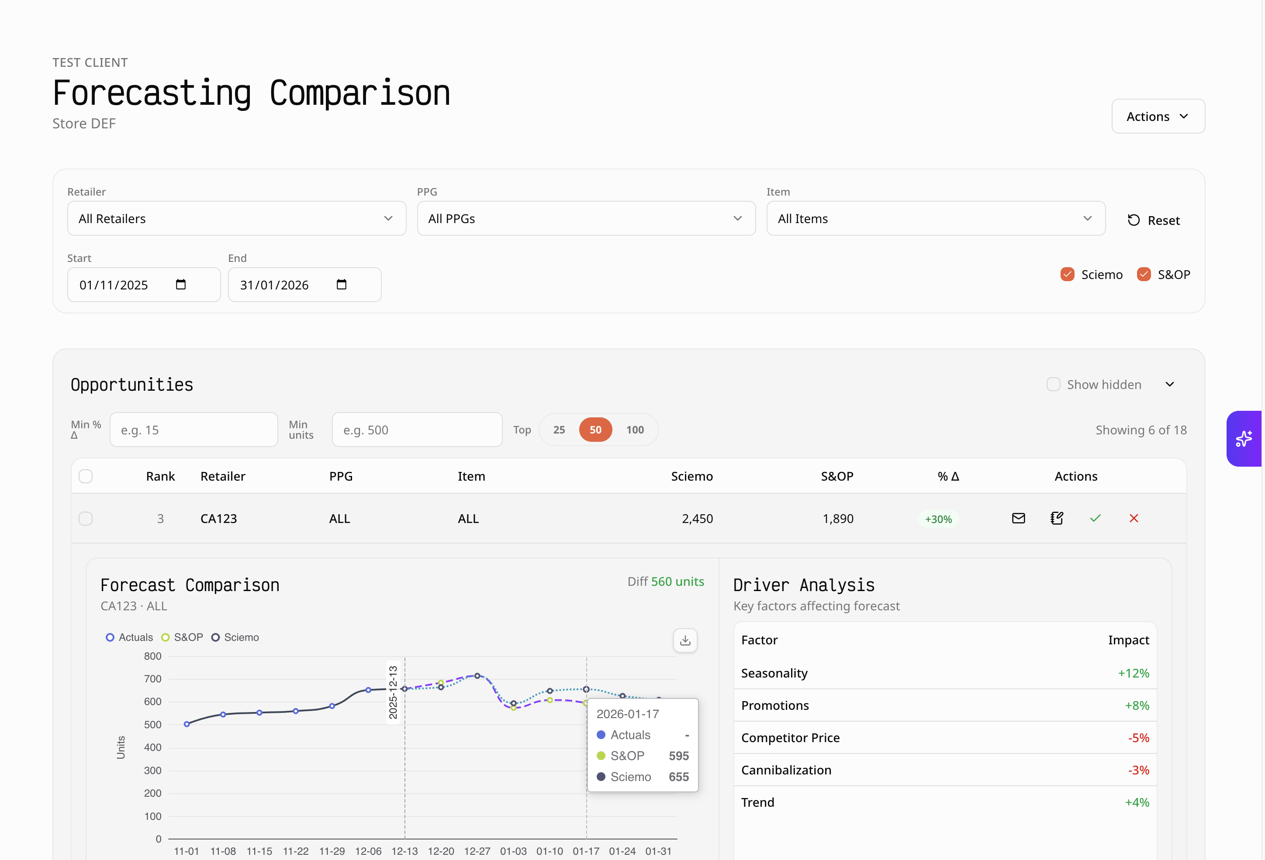Click the edit note icon in row actions
This screenshot has width=1265, height=860.
(x=1057, y=518)
